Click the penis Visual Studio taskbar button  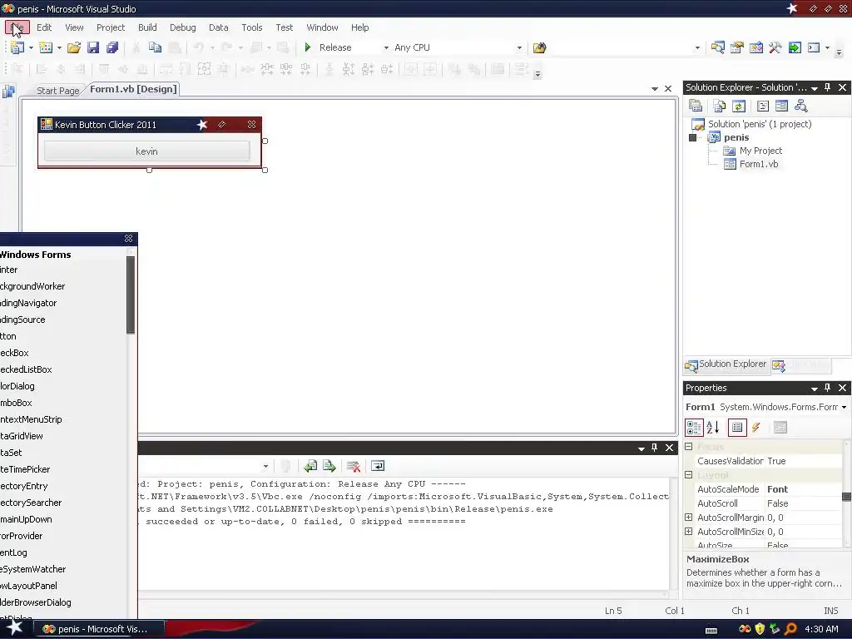pyautogui.click(x=99, y=629)
